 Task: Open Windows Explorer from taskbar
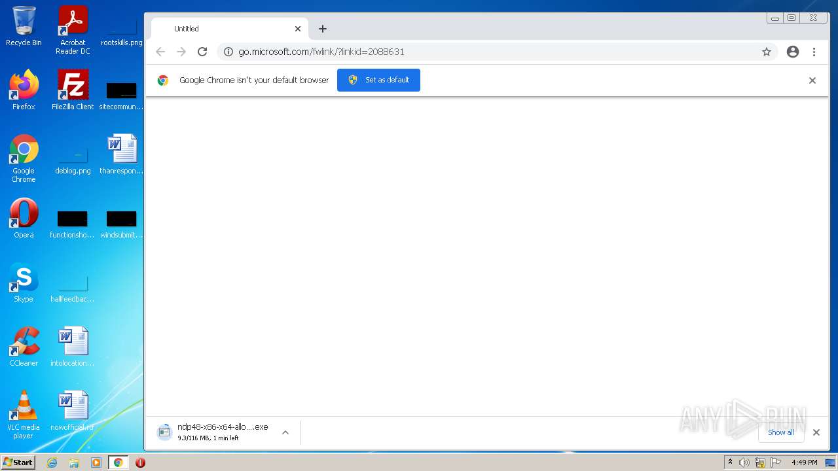pyautogui.click(x=74, y=462)
